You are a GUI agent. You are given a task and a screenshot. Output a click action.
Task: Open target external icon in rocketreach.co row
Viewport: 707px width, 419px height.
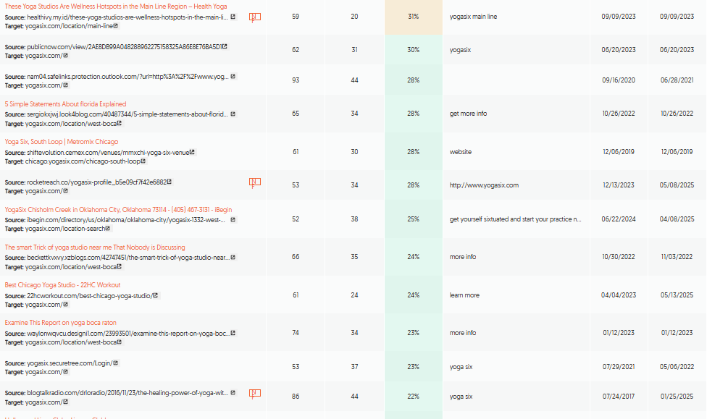click(x=65, y=190)
